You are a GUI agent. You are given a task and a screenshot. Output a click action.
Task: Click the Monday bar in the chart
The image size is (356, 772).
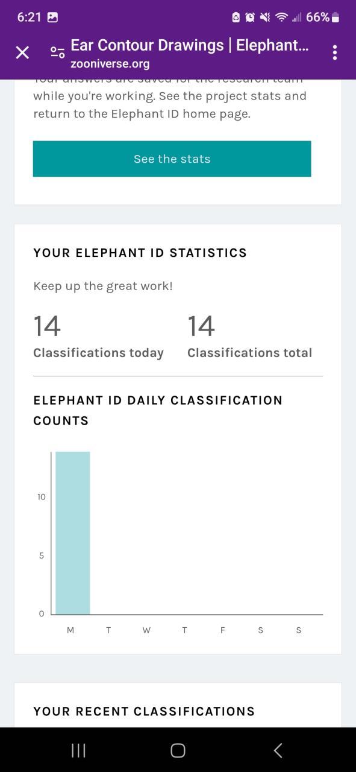click(x=73, y=533)
